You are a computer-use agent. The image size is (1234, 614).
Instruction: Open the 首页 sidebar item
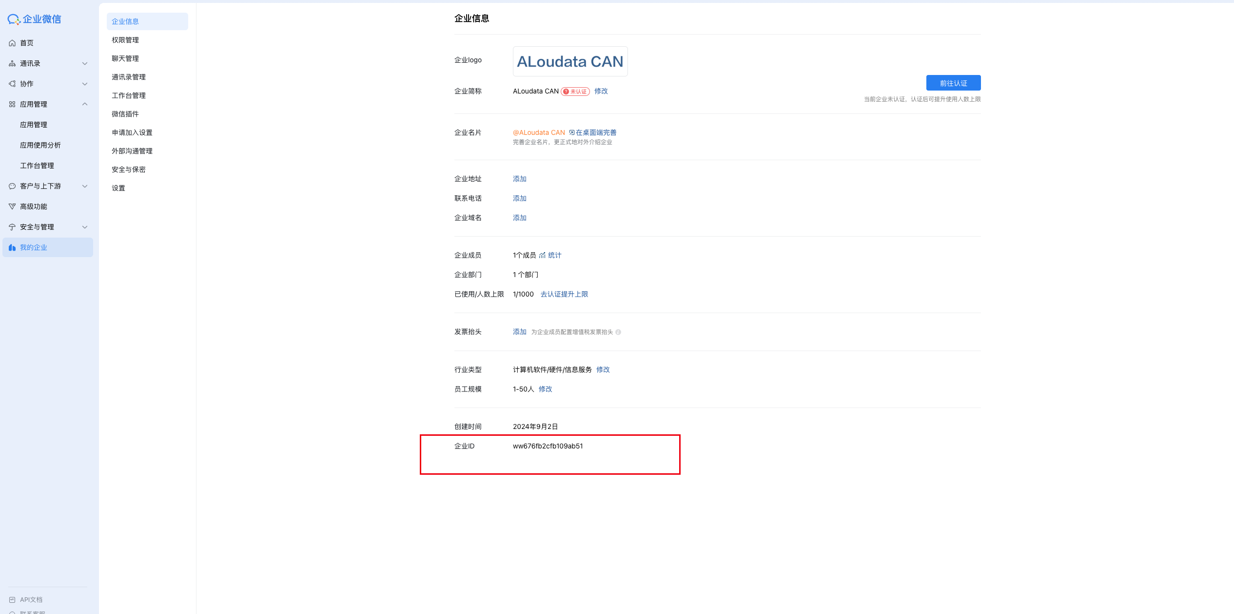tap(48, 43)
